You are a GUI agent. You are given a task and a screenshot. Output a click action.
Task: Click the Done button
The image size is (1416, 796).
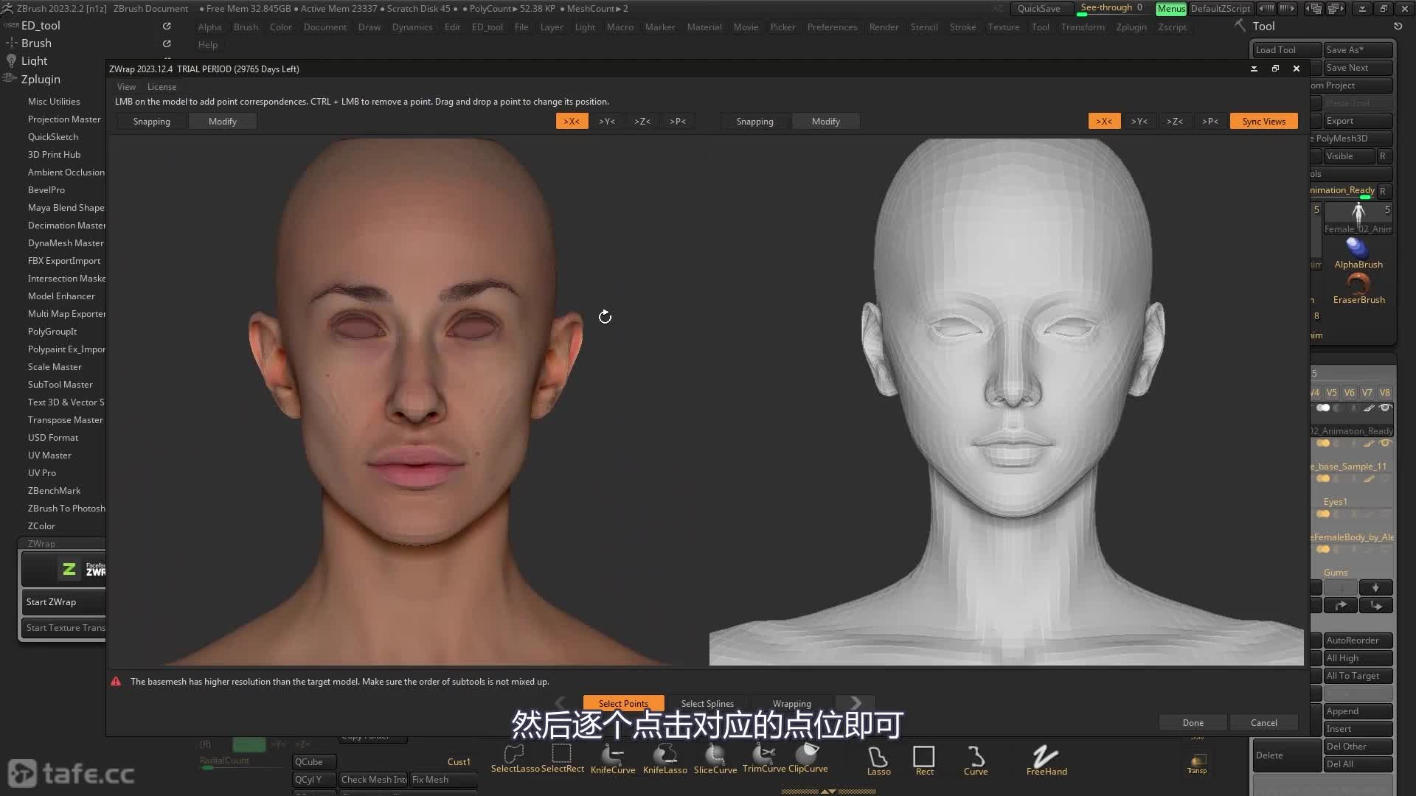point(1193,723)
